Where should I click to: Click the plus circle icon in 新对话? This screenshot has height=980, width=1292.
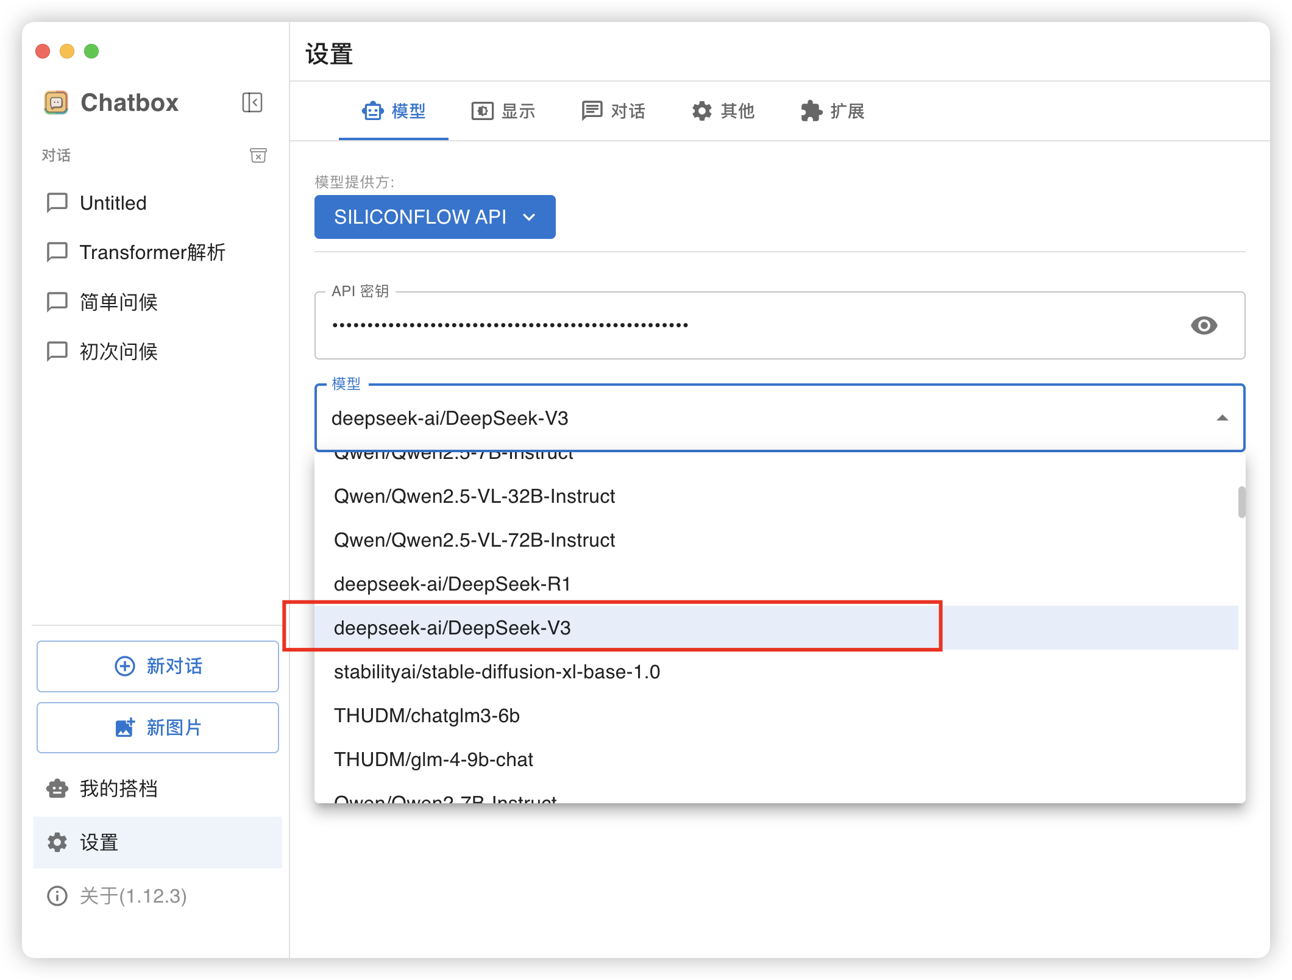click(x=125, y=666)
